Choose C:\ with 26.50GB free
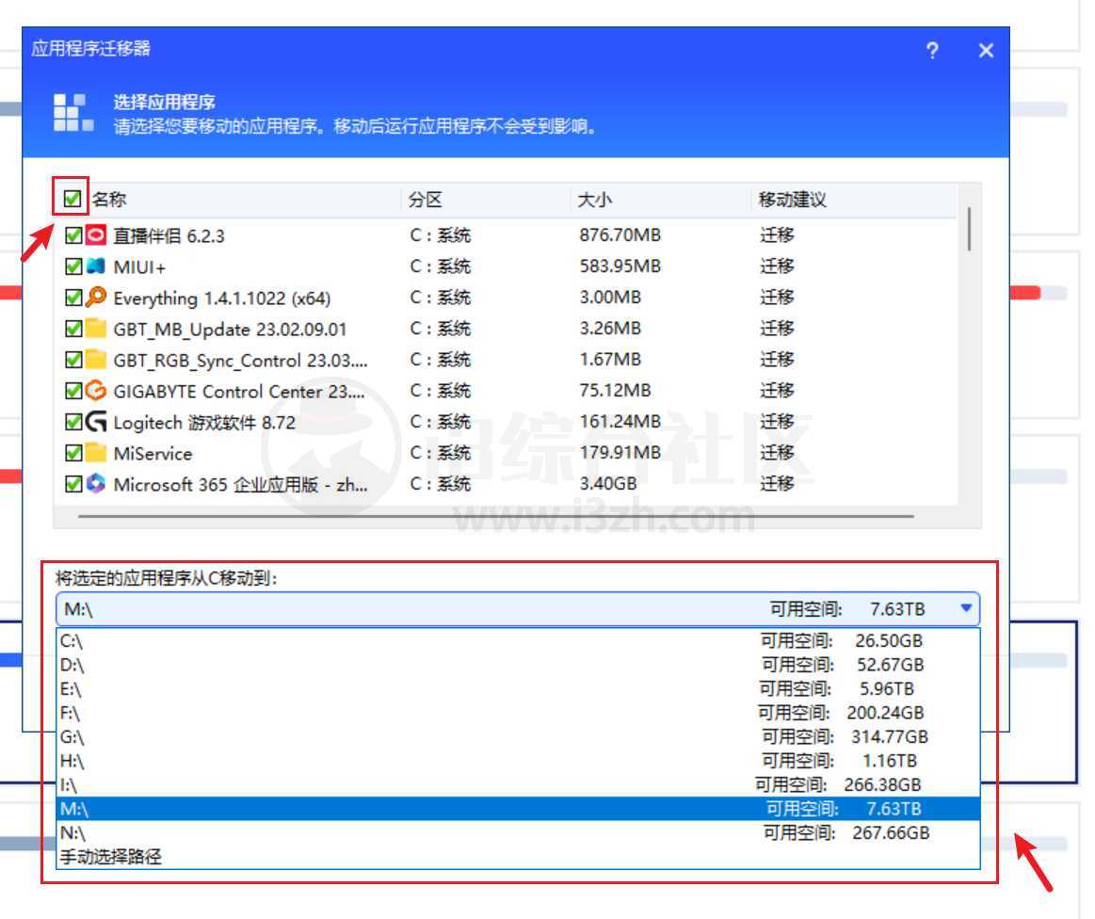1095x919 pixels. [x=518, y=641]
